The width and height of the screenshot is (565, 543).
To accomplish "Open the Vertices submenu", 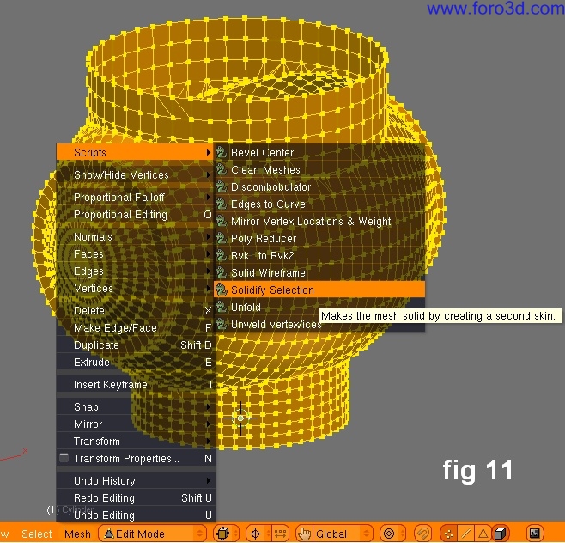I will tap(136, 289).
